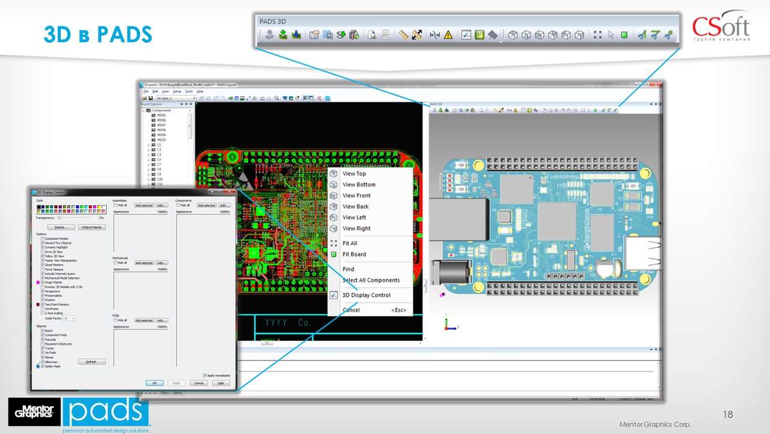
Task: Click the green square board icon next to checkmark icon
Action: coord(479,35)
